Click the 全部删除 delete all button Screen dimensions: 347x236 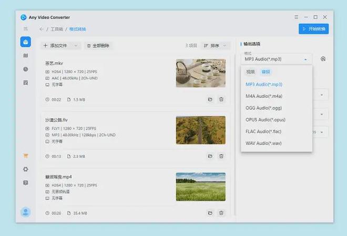(98, 46)
